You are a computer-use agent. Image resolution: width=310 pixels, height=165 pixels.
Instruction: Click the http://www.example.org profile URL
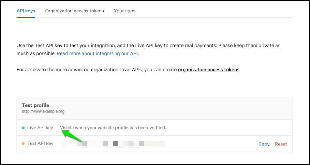click(43, 111)
